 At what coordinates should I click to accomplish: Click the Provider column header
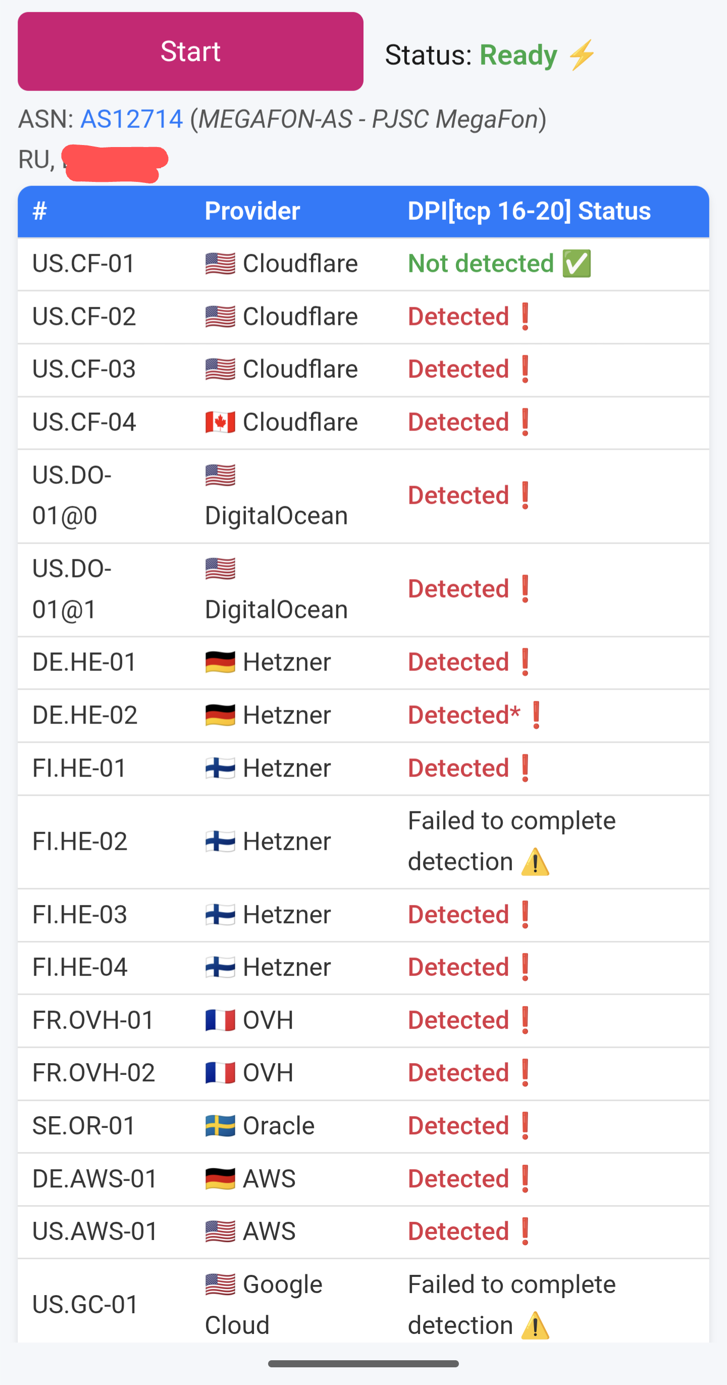click(x=252, y=211)
